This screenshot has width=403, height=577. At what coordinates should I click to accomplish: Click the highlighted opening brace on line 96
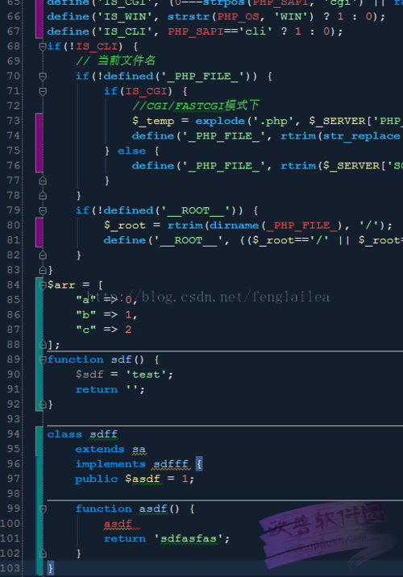pos(199,464)
